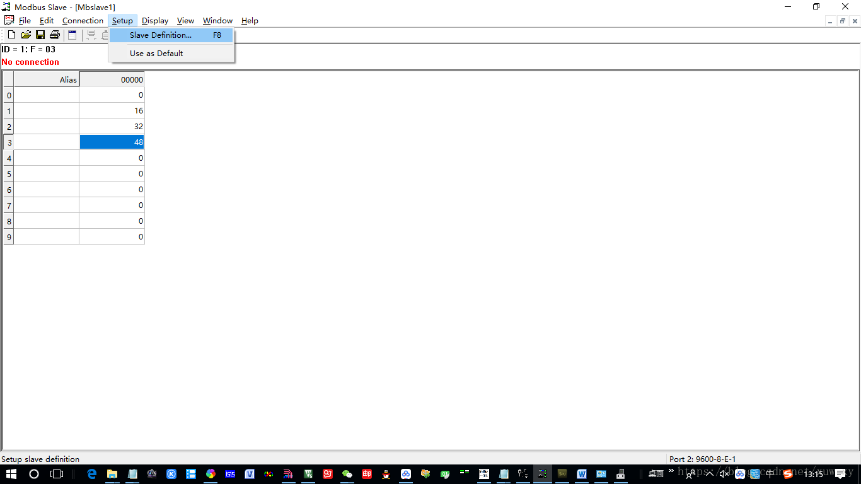
Task: Select row header 9
Action: tap(9, 237)
